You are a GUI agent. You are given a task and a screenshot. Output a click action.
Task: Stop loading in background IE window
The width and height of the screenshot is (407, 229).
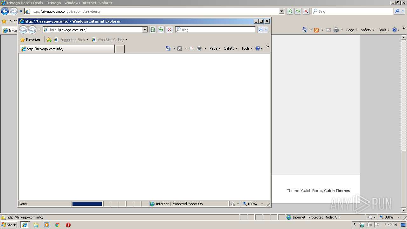click(306, 11)
